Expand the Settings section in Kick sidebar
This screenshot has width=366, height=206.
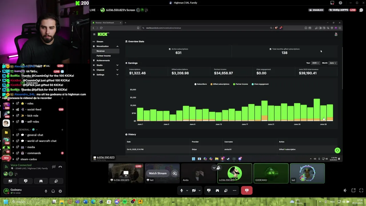click(x=117, y=75)
